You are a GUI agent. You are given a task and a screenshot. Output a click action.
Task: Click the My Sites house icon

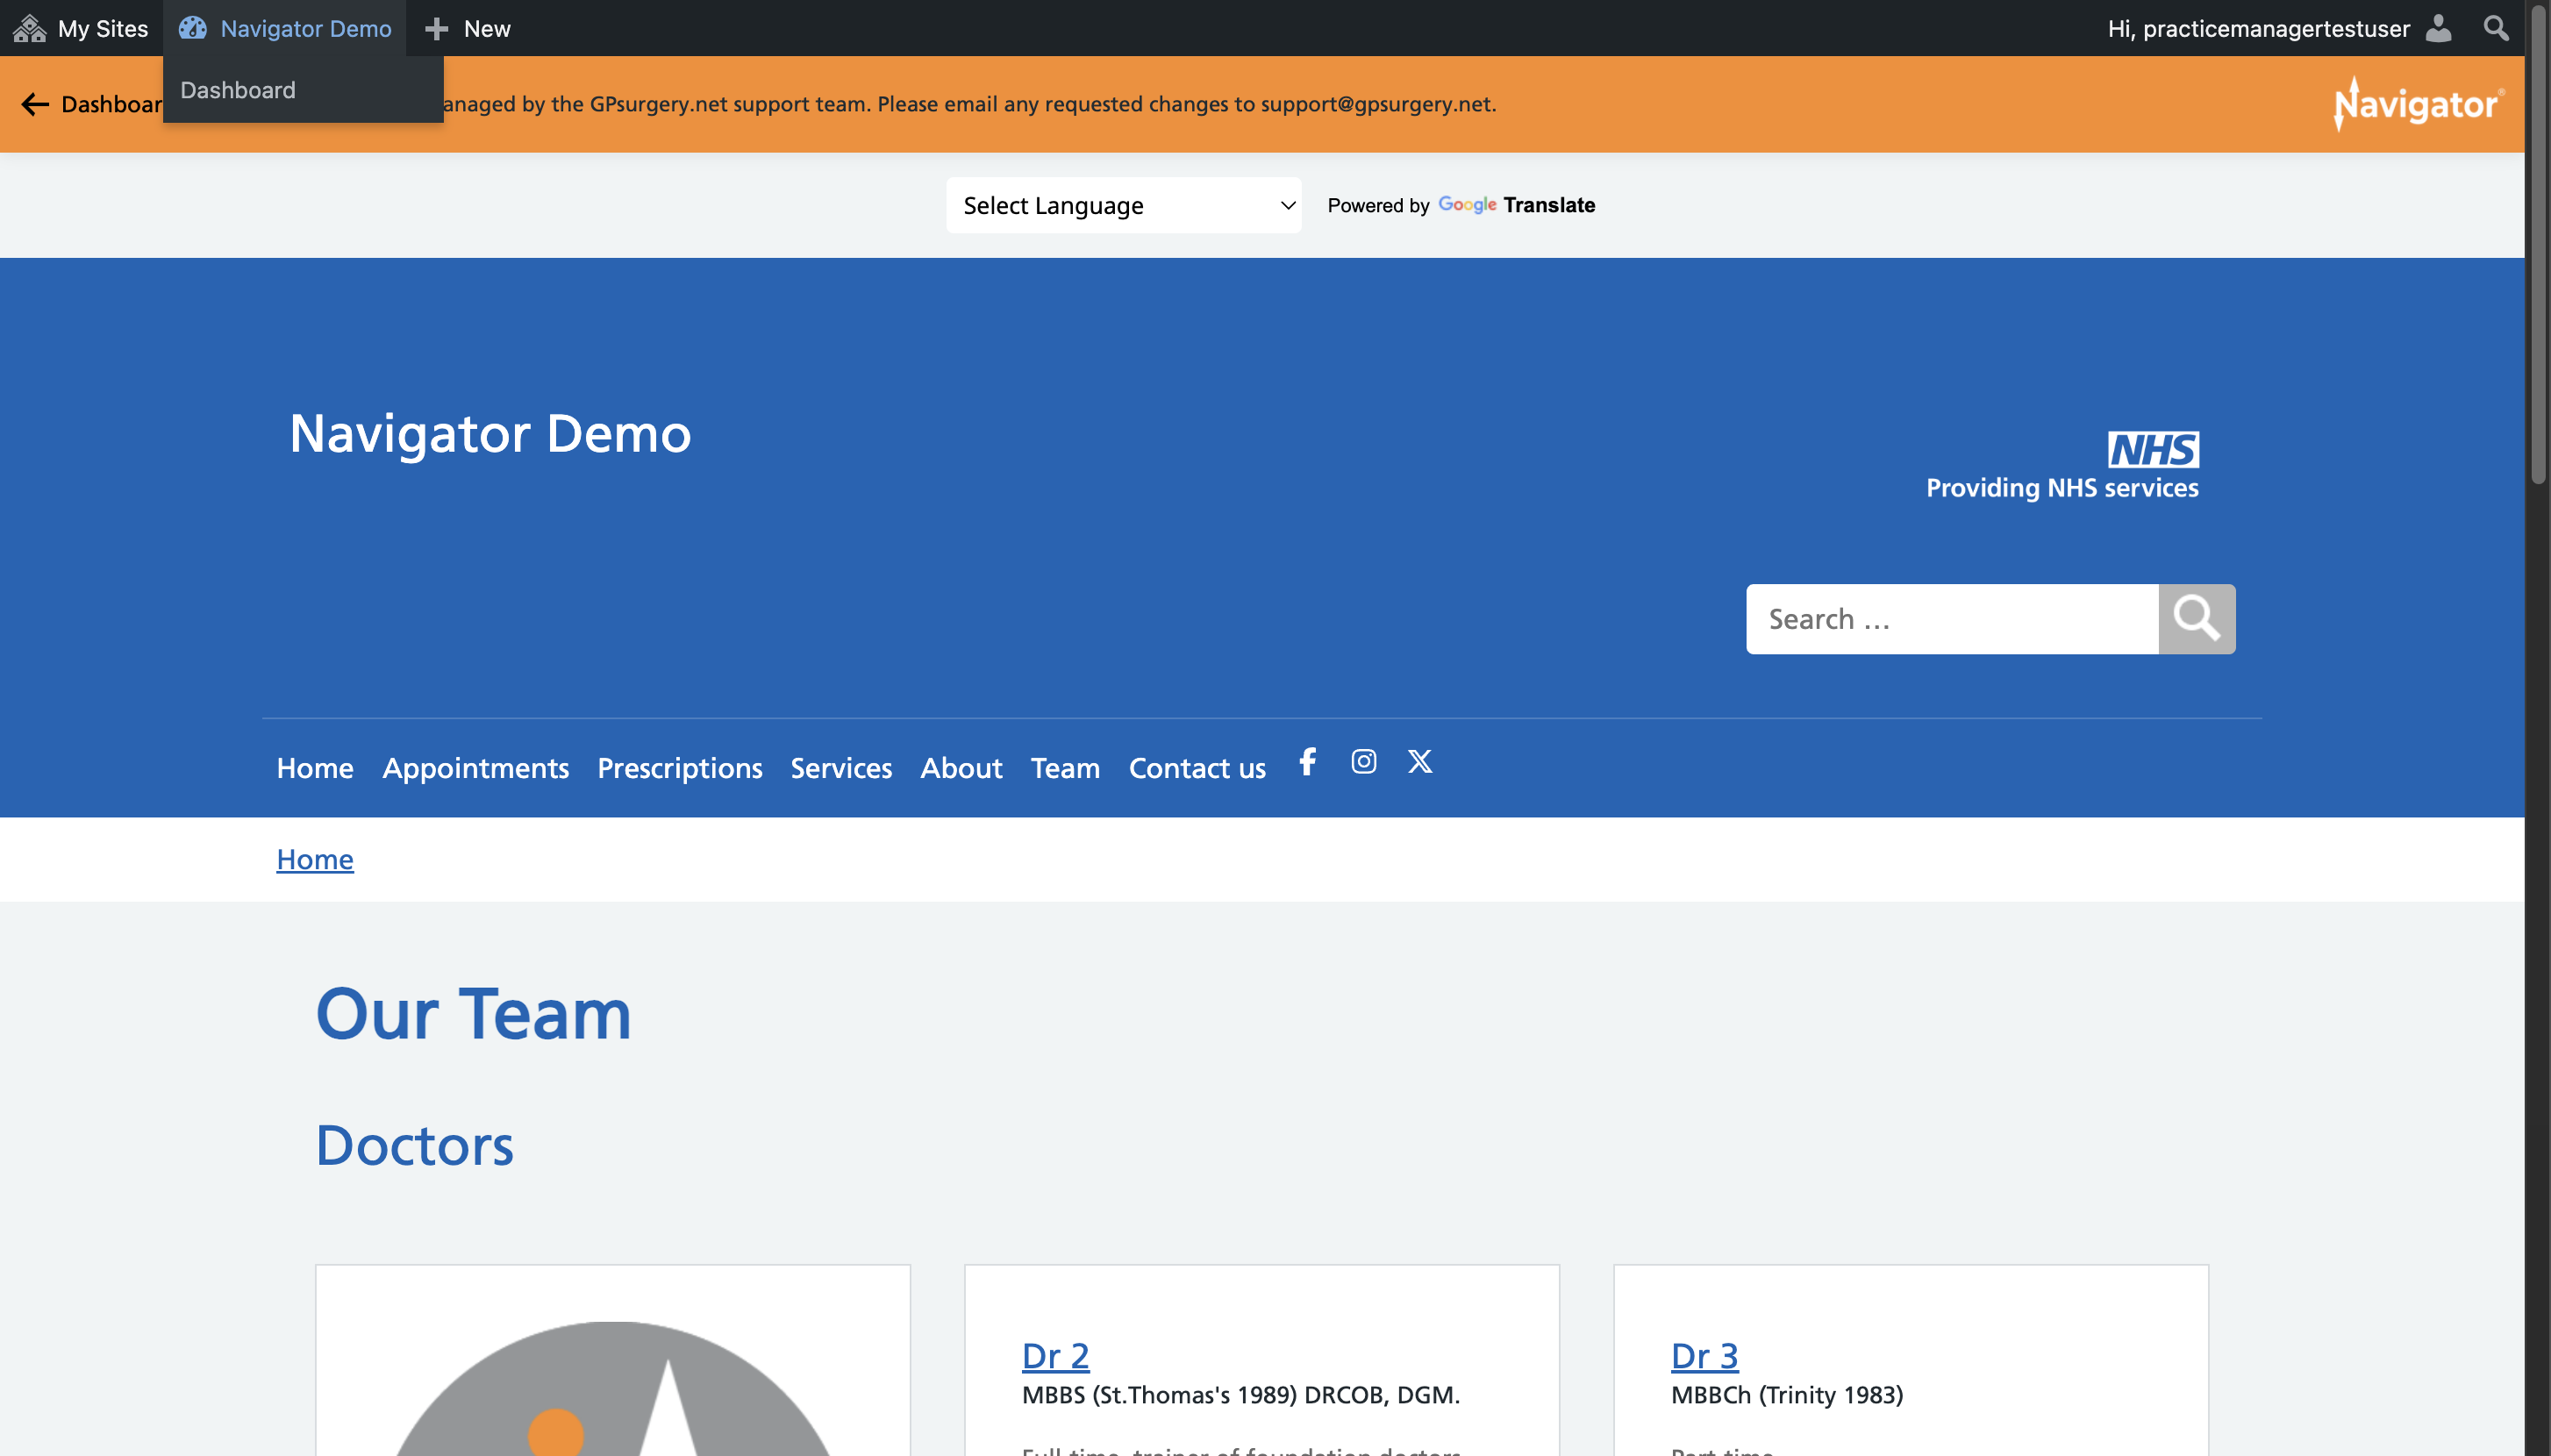(30, 28)
